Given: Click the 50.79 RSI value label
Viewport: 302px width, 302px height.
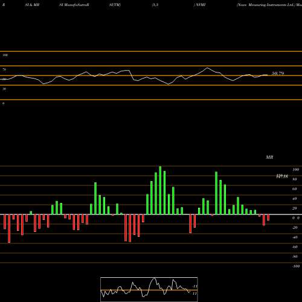Looking at the screenshot, I should (278, 73).
